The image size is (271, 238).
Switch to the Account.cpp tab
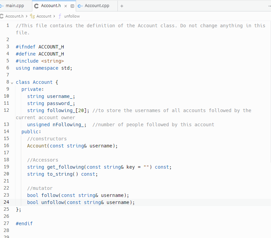click(98, 5)
